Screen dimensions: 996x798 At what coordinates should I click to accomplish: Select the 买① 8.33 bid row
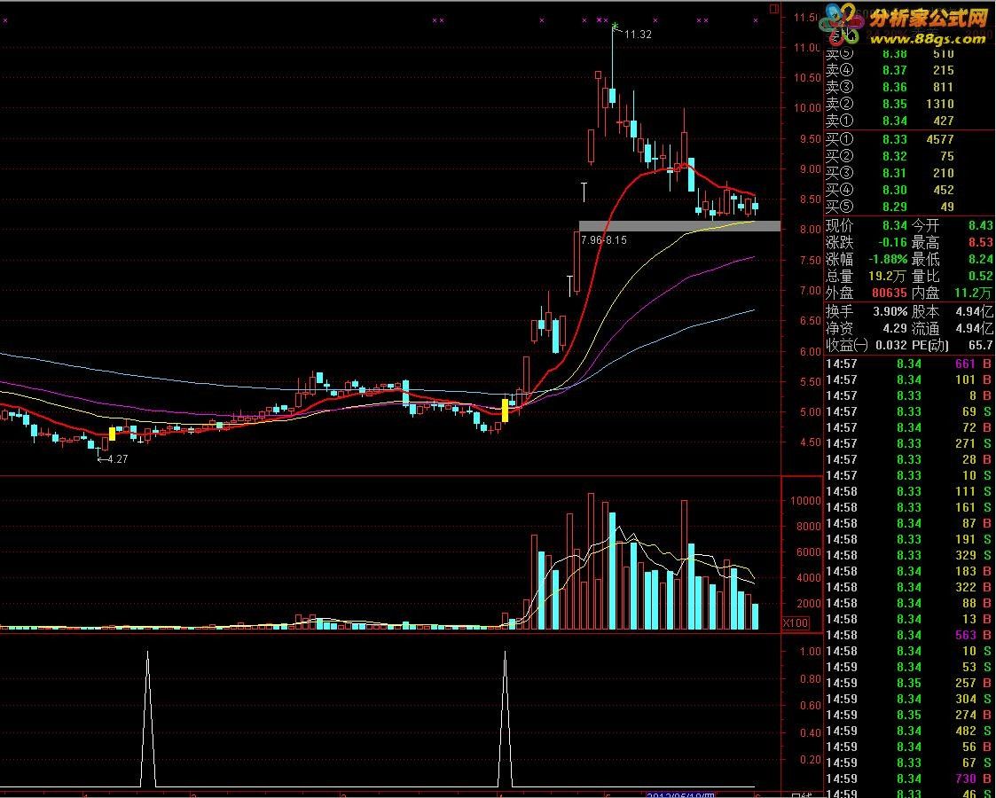(890, 139)
